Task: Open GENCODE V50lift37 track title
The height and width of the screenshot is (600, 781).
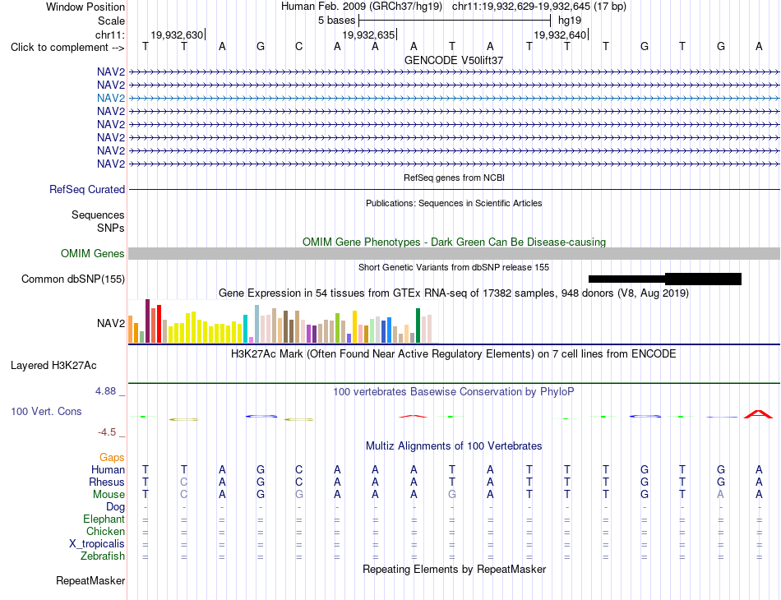Action: 454,60
